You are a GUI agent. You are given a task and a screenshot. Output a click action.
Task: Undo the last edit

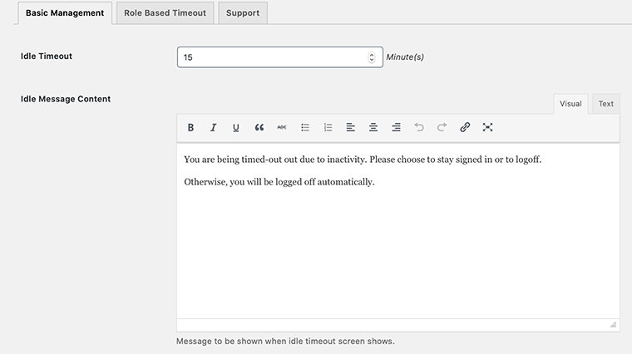419,128
